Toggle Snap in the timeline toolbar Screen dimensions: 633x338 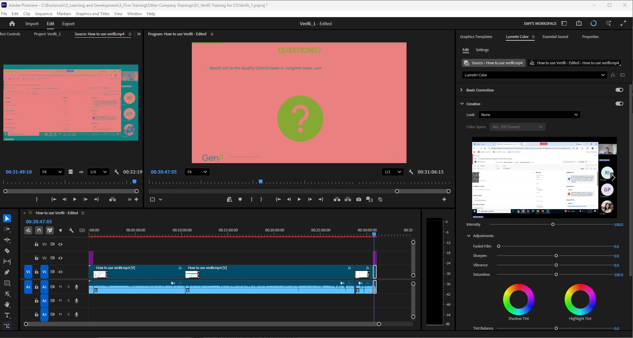(39, 230)
